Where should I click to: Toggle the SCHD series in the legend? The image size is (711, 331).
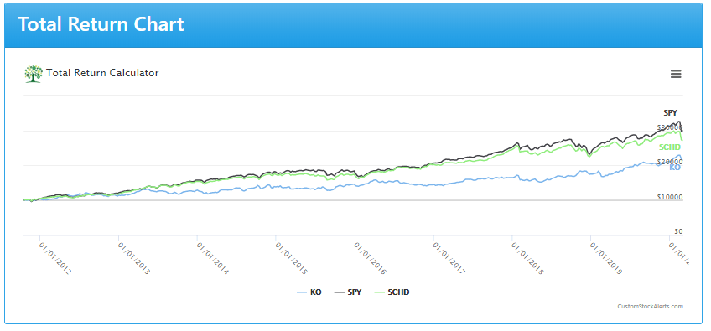[392, 292]
